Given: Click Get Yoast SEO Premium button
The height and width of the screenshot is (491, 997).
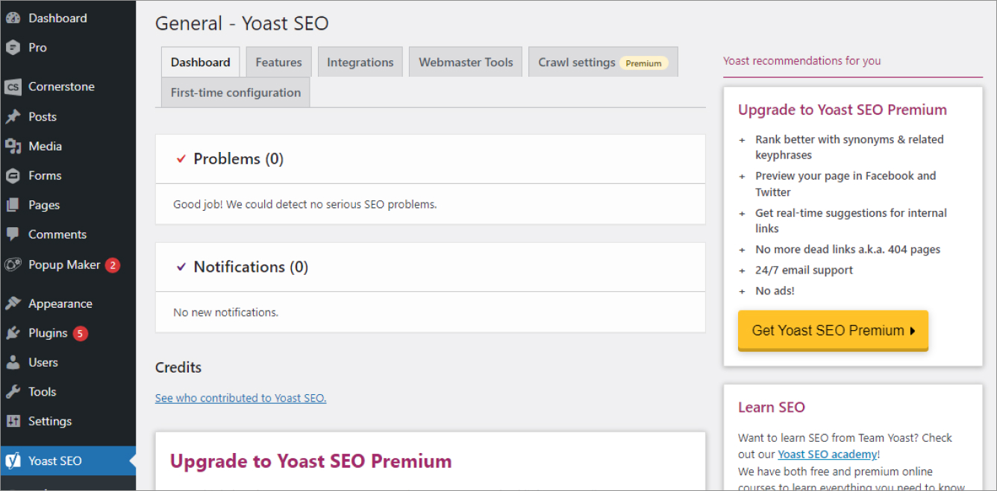Looking at the screenshot, I should [833, 330].
